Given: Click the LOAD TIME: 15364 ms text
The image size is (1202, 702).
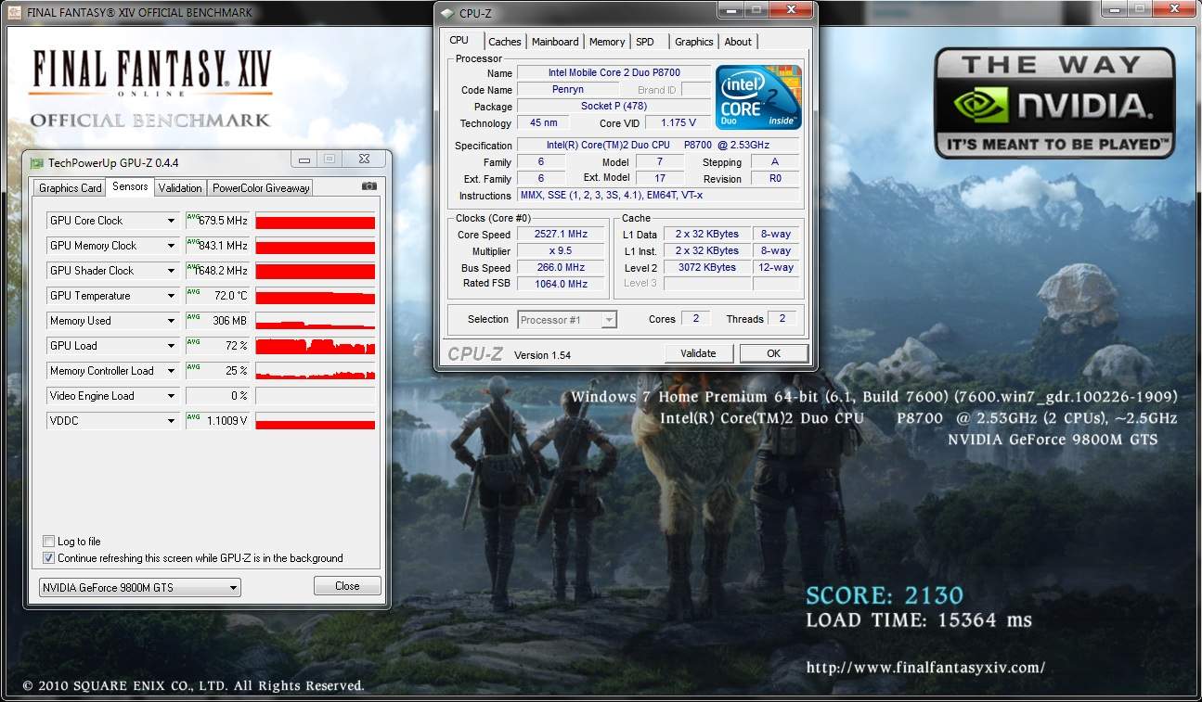Looking at the screenshot, I should [x=919, y=620].
